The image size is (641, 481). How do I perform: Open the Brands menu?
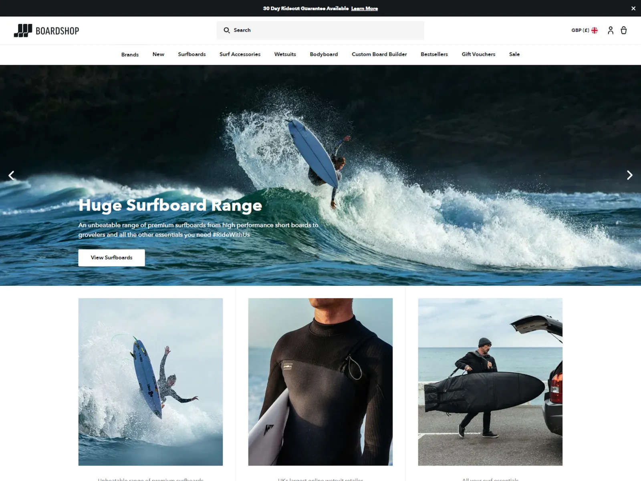tap(130, 54)
